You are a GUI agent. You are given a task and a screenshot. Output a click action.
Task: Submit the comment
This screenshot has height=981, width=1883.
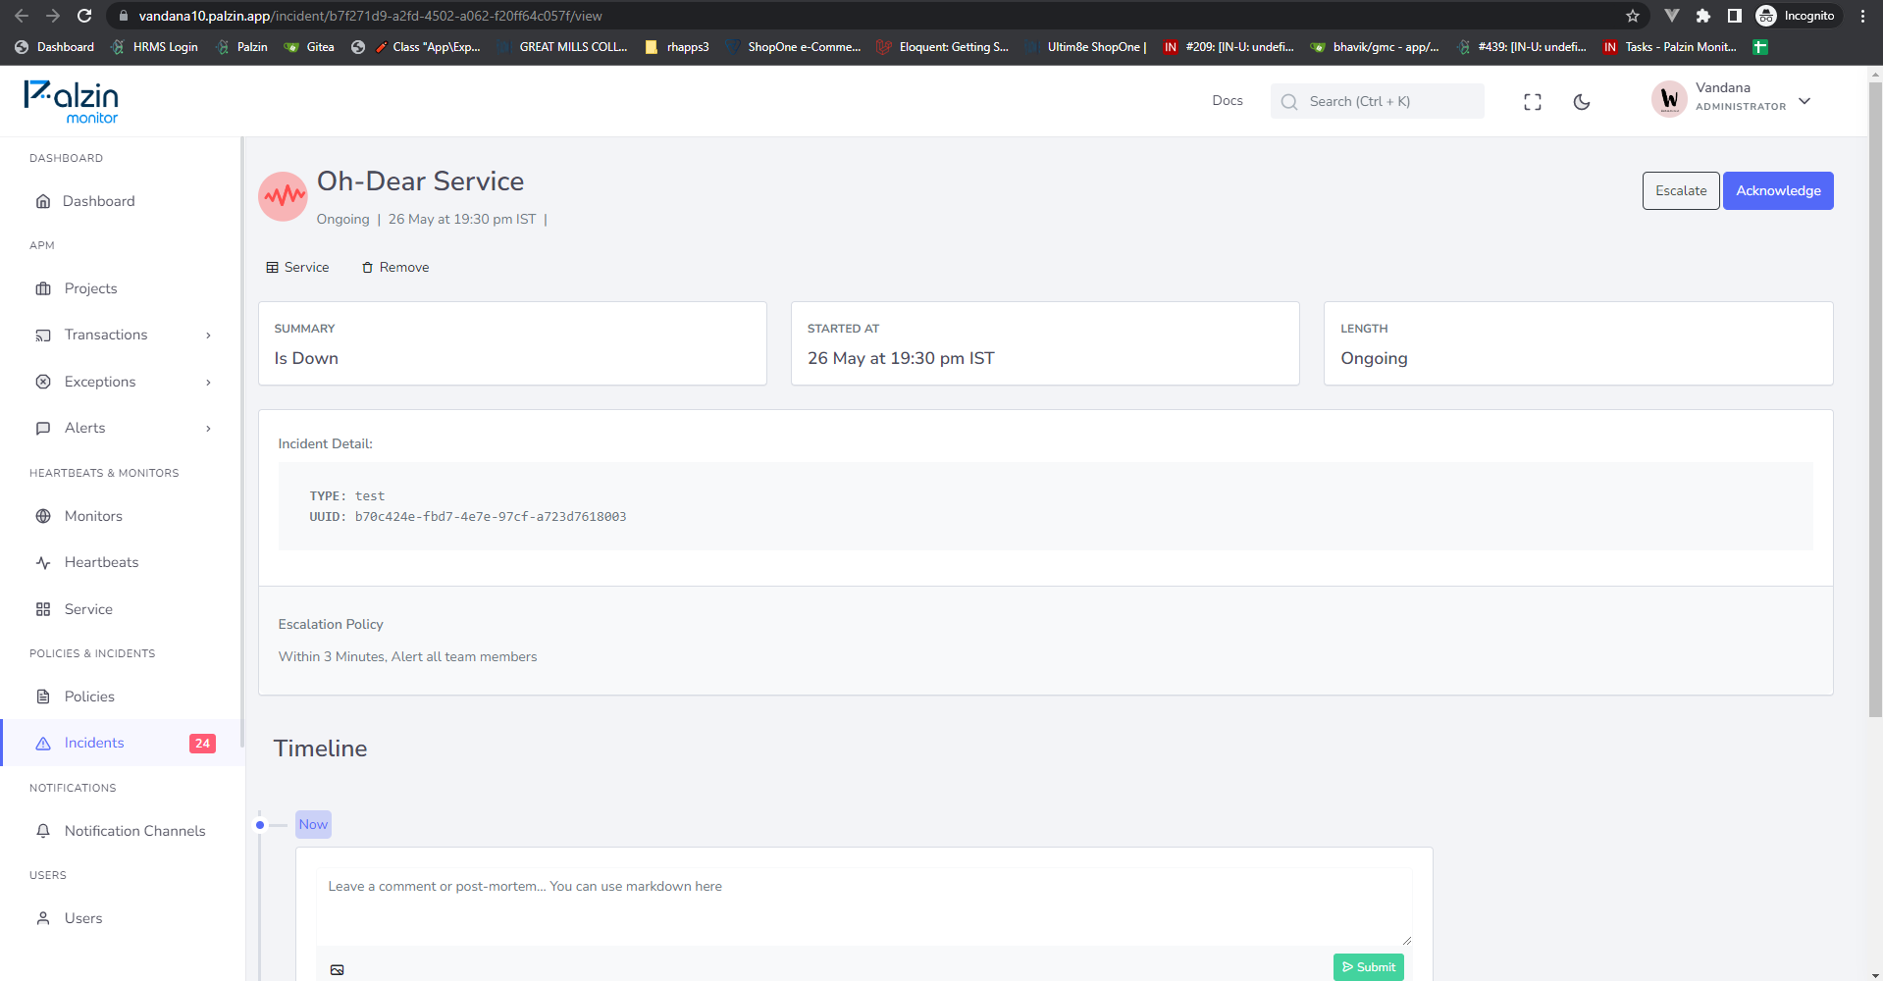[x=1369, y=967]
